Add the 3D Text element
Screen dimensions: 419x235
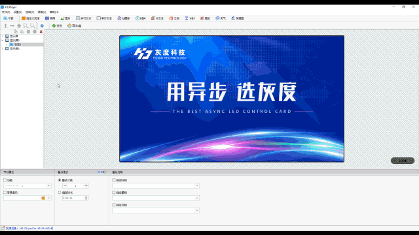click(157, 18)
